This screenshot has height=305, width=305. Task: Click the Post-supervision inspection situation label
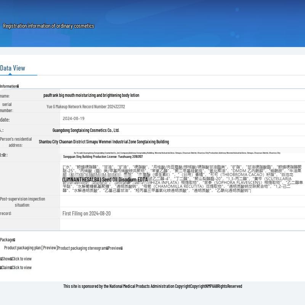click(x=22, y=202)
